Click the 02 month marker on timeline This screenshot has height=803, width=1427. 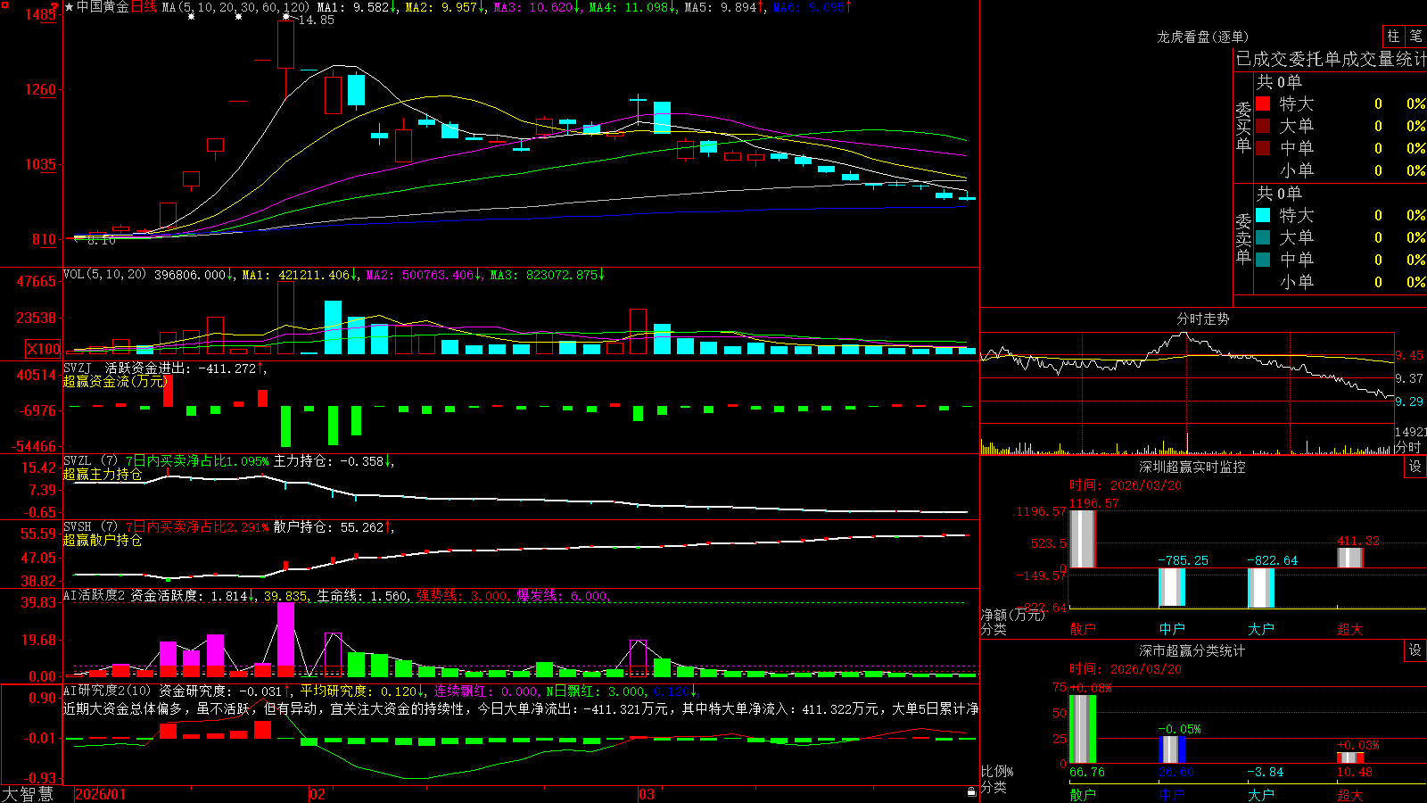tap(318, 794)
